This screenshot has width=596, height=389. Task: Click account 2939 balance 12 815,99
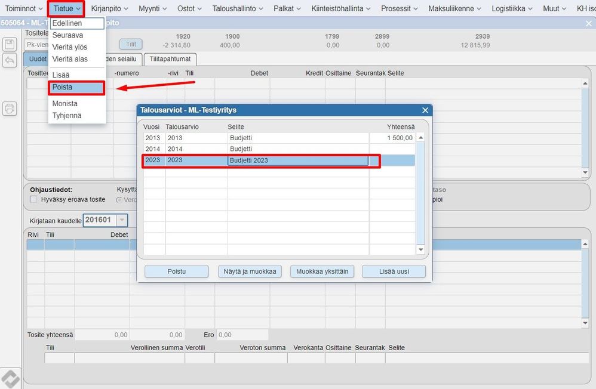475,45
